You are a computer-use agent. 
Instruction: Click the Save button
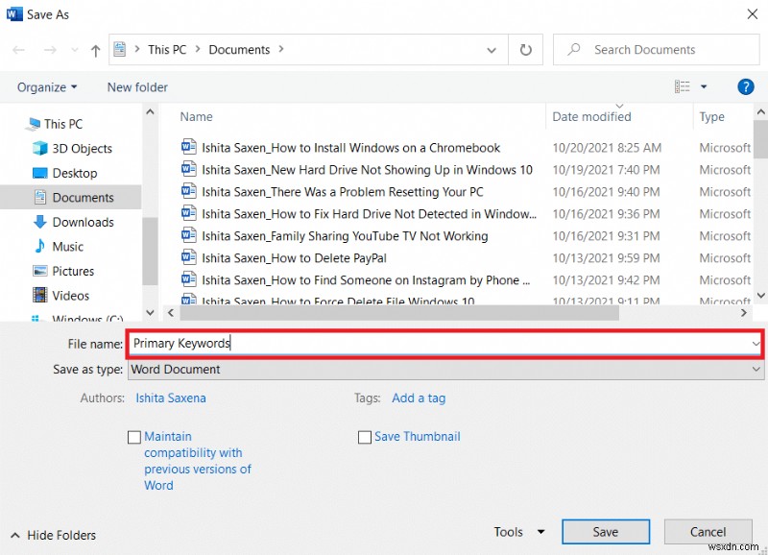[605, 532]
